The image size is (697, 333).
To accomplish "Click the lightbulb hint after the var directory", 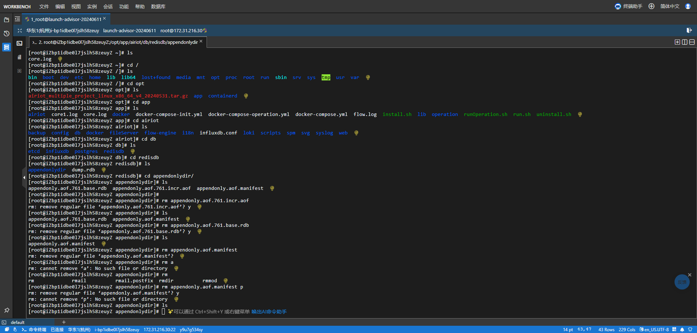I will (x=368, y=77).
